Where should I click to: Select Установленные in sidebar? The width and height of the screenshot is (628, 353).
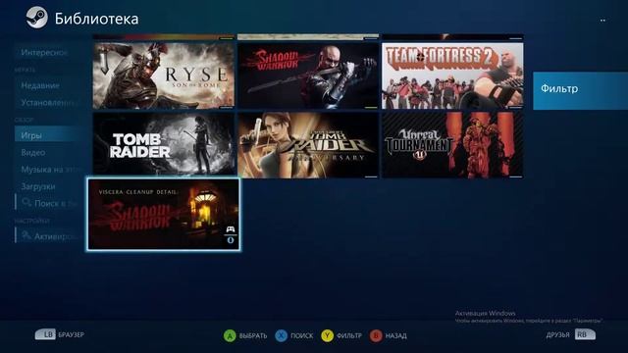pyautogui.click(x=48, y=103)
